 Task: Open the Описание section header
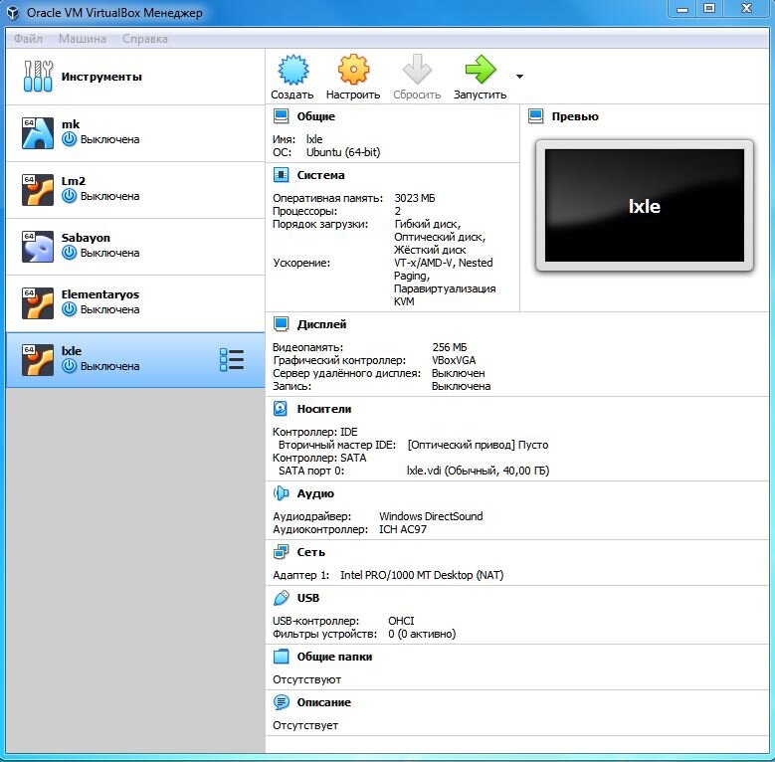(323, 702)
